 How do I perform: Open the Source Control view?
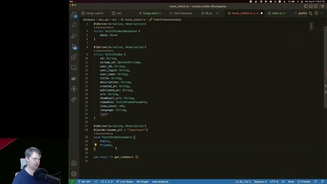coord(74,47)
